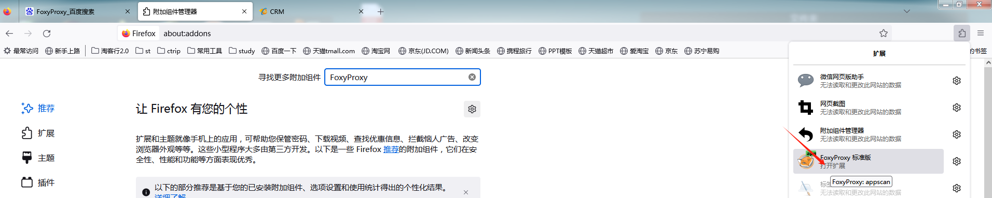
Task: Open settings gear for the last extension
Action: click(957, 188)
